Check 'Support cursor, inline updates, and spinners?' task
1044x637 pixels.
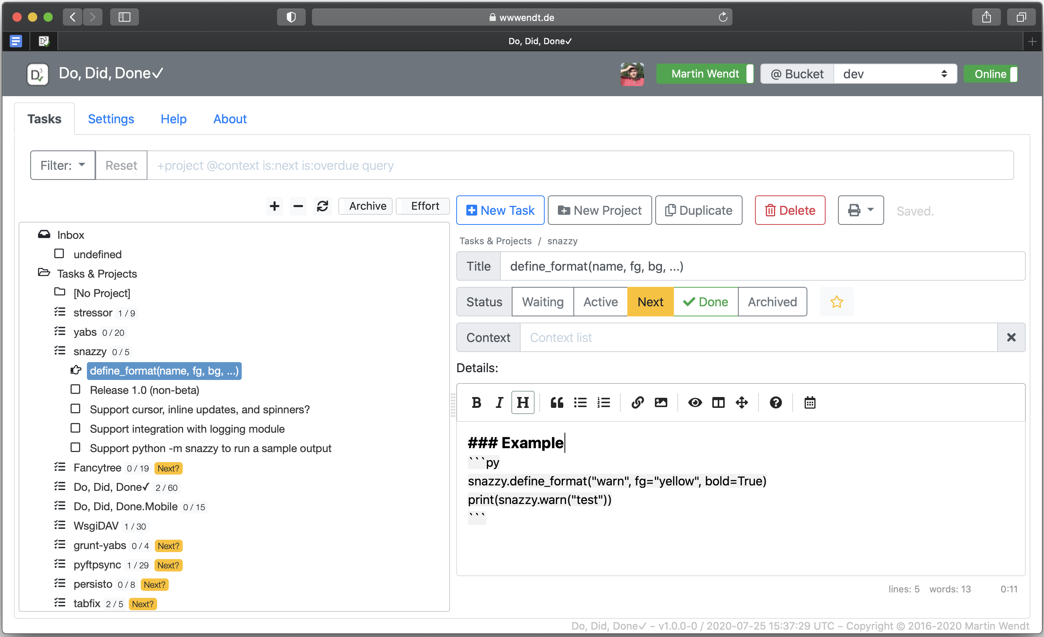(x=75, y=409)
